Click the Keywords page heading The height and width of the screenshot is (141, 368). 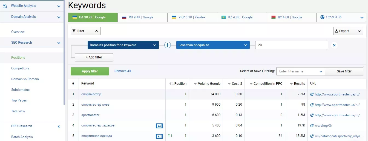click(x=87, y=5)
